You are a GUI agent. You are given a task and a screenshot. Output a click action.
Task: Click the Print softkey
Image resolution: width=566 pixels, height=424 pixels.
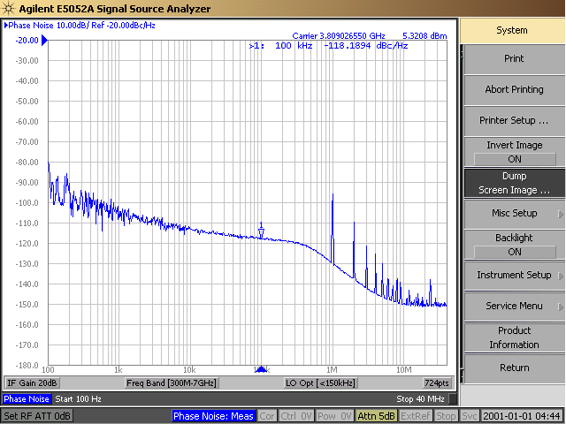tap(515, 59)
